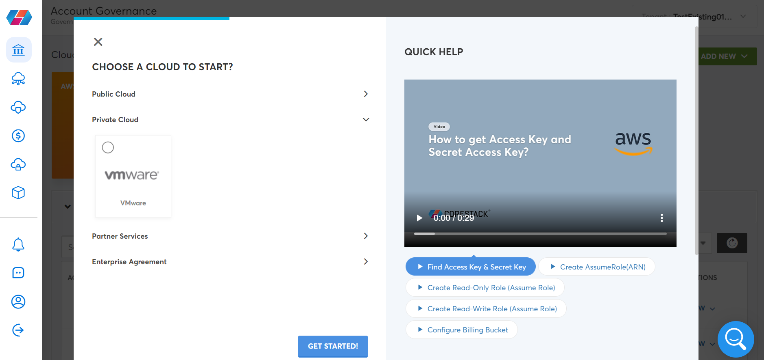
Task: Open the cloud sync sidebar icon
Action: point(18,107)
